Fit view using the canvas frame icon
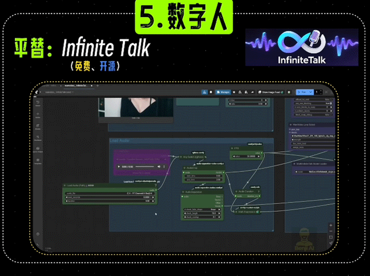The height and width of the screenshot is (276, 370). (x=330, y=237)
